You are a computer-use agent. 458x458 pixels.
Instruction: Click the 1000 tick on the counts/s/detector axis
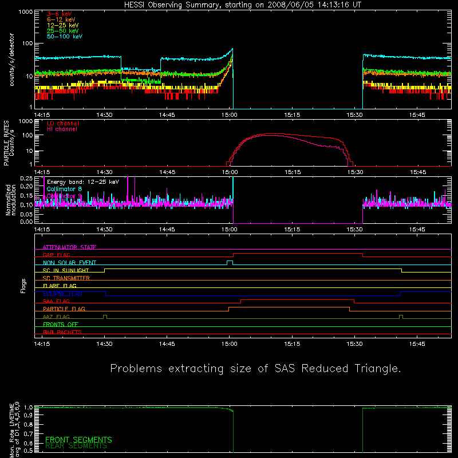(26, 12)
